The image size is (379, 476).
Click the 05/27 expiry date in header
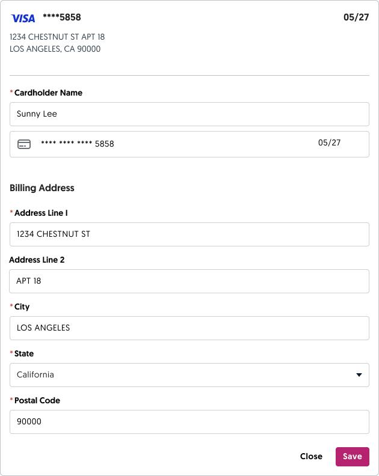point(356,17)
